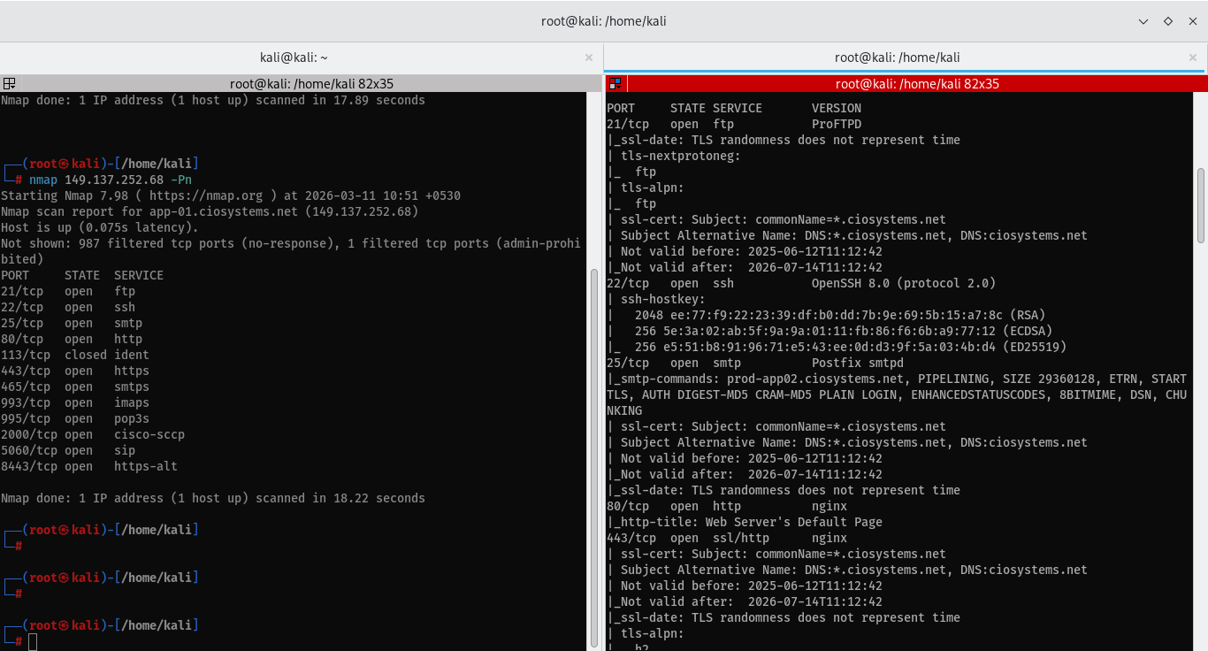Click the 8443/tcp open https-alt row
The width and height of the screenshot is (1208, 651).
click(89, 466)
